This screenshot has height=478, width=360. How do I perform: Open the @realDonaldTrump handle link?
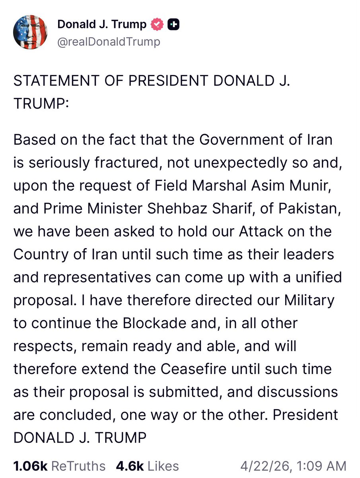(x=109, y=42)
